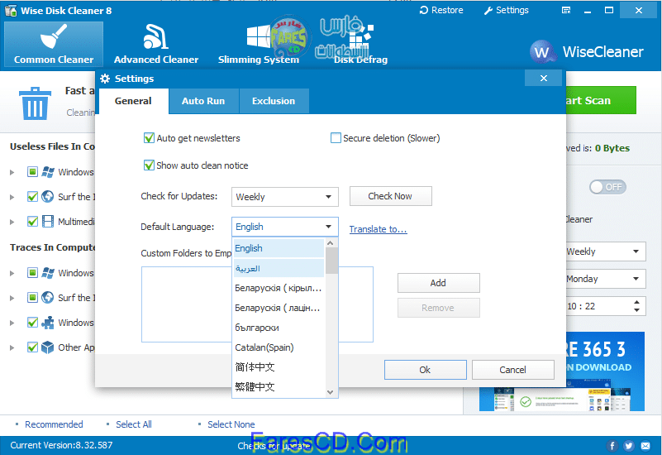This screenshot has width=662, height=455.
Task: Click the Check Now button
Action: [x=391, y=196]
